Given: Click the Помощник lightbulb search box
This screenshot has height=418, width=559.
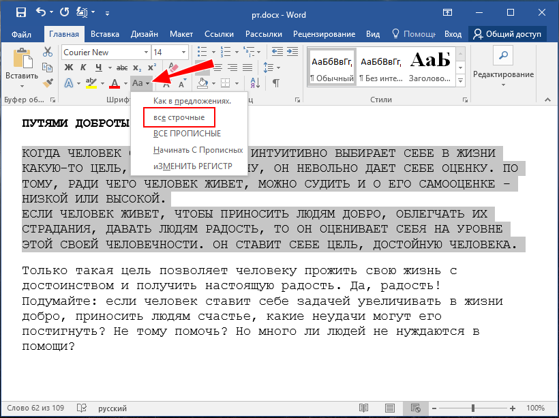Looking at the screenshot, I should [x=414, y=34].
